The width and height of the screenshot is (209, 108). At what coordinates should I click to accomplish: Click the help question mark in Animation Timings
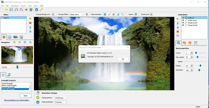pos(38,102)
